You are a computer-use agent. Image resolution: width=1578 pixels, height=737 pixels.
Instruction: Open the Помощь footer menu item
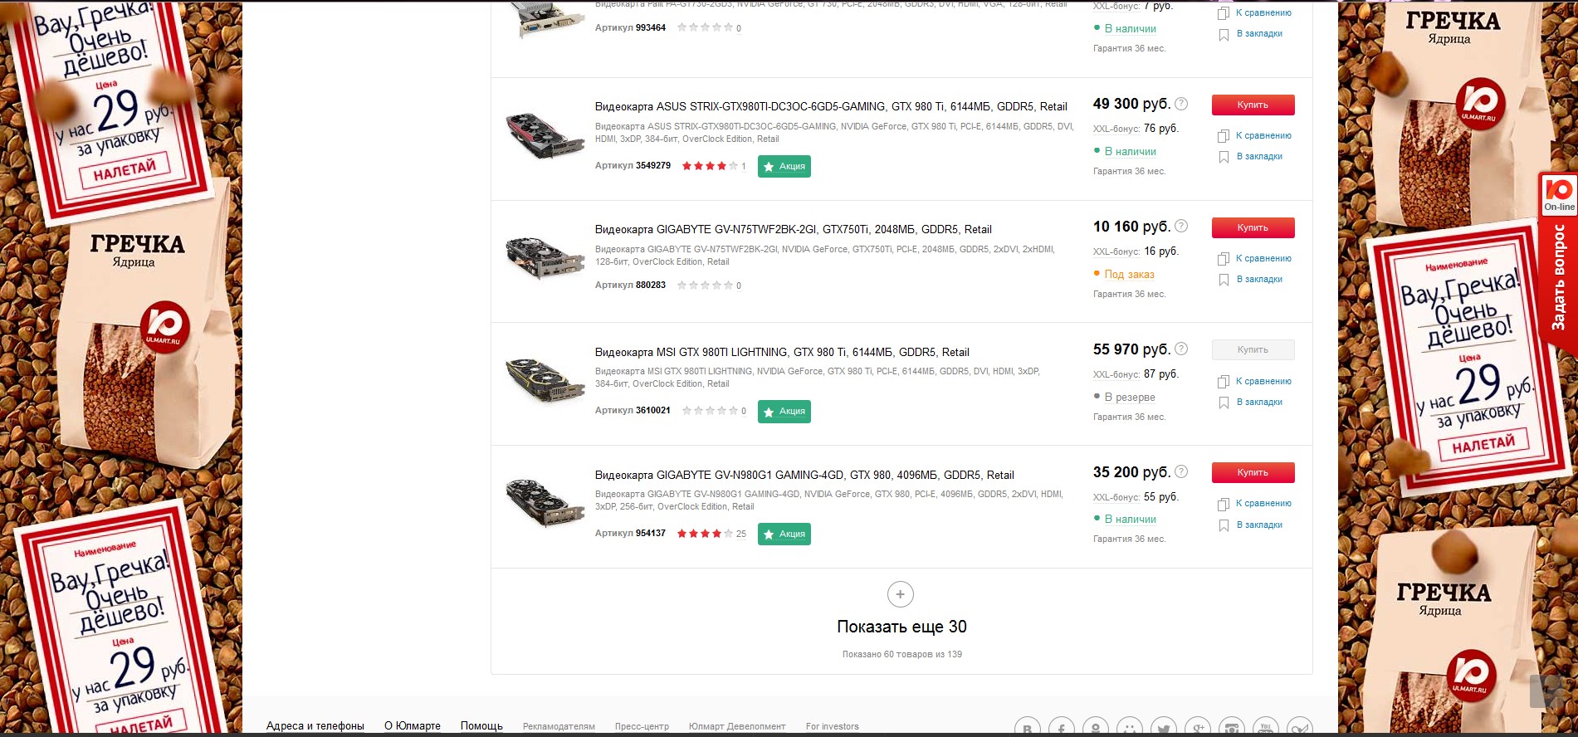(481, 726)
